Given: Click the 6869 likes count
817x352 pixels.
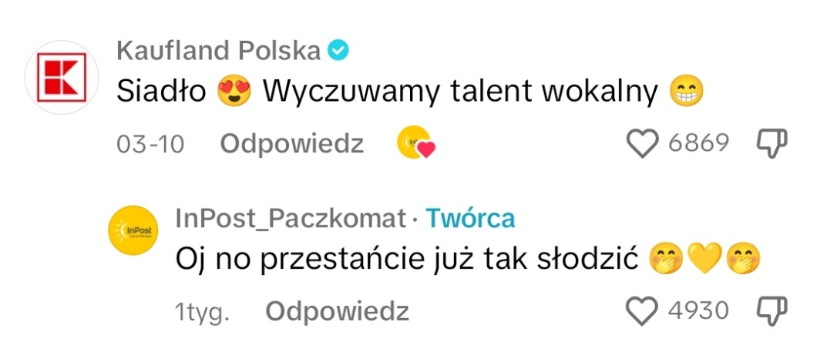Looking at the screenshot, I should point(699,143).
